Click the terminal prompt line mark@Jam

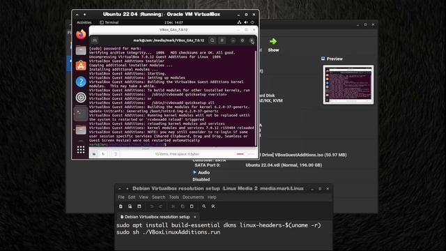click(128, 144)
